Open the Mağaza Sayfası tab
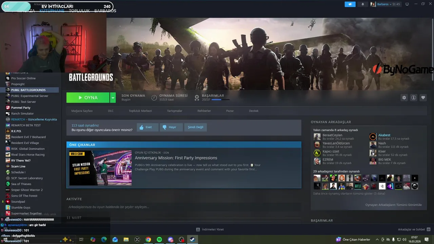This screenshot has height=244, width=434. tap(82, 111)
